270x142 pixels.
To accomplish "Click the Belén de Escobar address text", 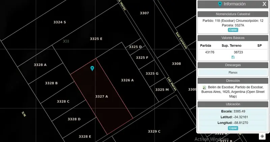I will [233, 92].
